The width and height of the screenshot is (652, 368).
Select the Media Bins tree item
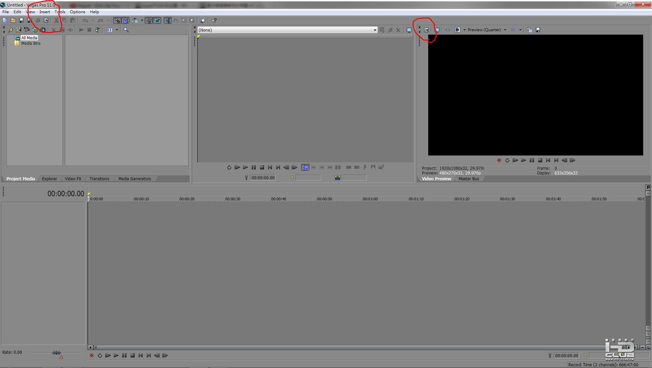(x=31, y=43)
